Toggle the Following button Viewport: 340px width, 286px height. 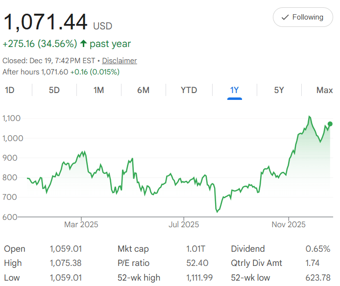coord(303,17)
